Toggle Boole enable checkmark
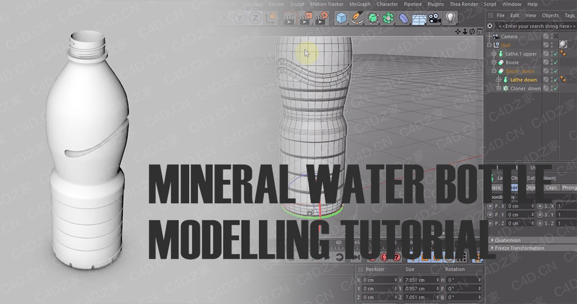The width and height of the screenshot is (577, 304). [x=556, y=63]
